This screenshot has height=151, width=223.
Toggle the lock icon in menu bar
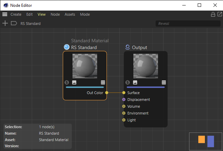coord(213,14)
